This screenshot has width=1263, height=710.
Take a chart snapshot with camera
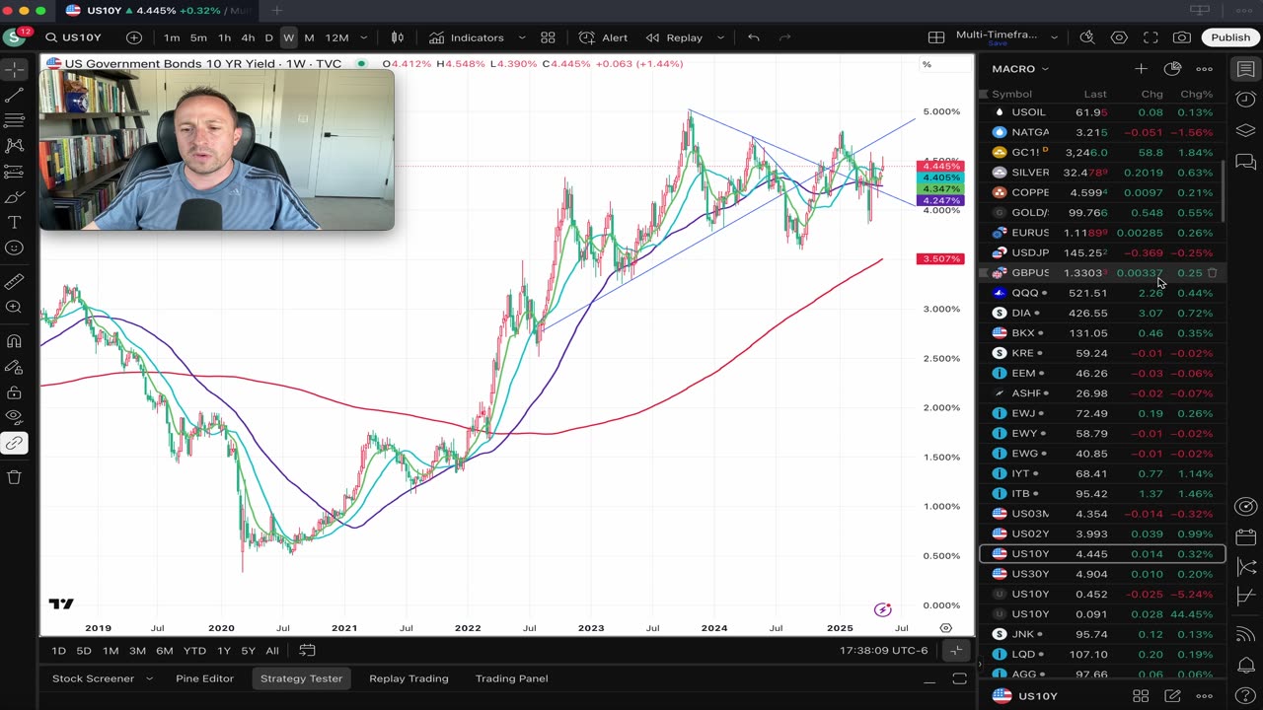[1182, 37]
